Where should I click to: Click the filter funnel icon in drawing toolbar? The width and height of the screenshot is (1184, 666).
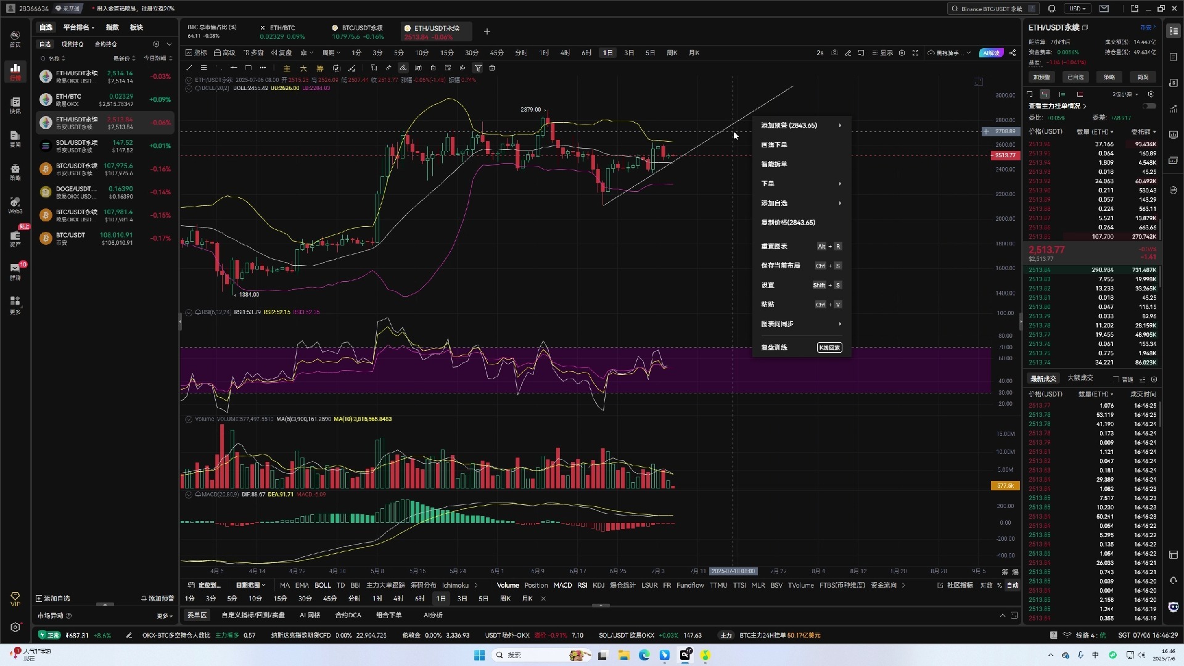point(478,68)
